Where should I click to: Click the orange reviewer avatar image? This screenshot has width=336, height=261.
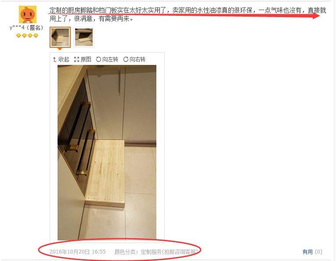tap(28, 14)
